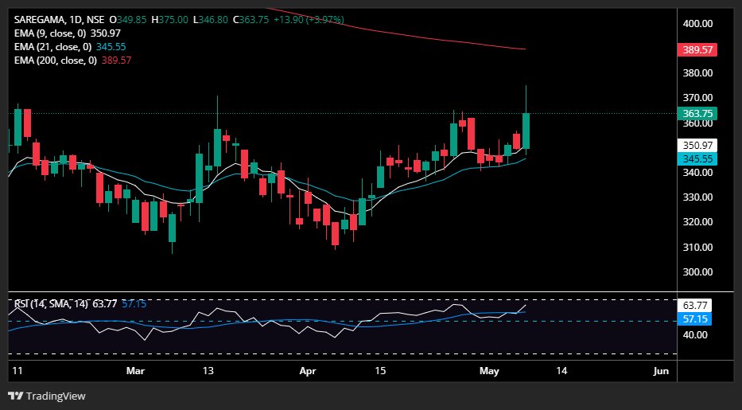
Task: Click the Jun date label
Action: pos(661,371)
